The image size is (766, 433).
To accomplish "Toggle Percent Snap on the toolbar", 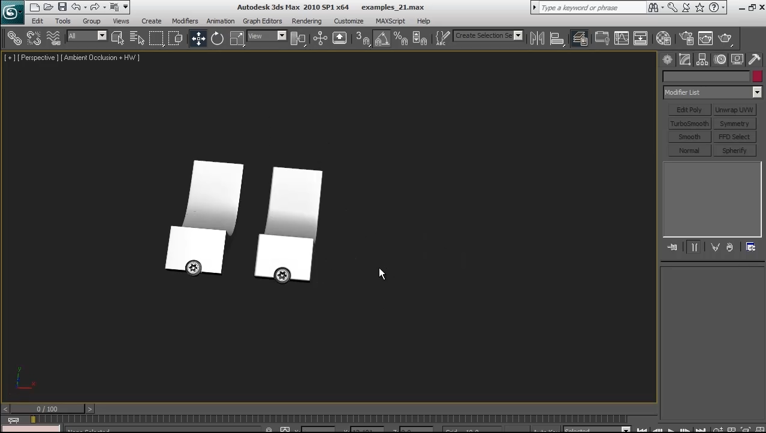I will coord(400,38).
